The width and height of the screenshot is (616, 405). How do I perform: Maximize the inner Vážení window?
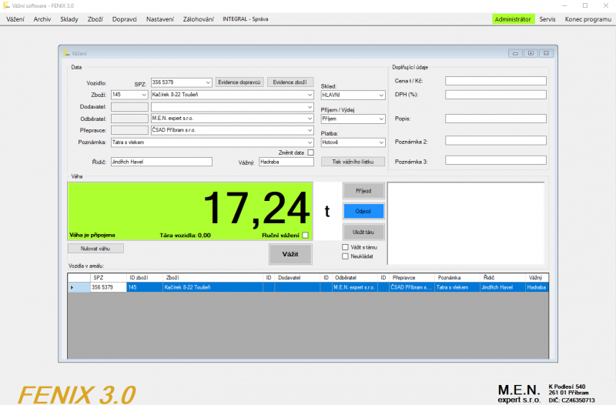click(x=531, y=53)
